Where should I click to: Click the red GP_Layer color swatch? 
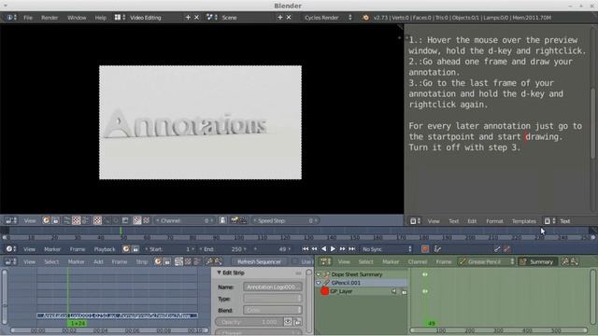click(x=325, y=291)
